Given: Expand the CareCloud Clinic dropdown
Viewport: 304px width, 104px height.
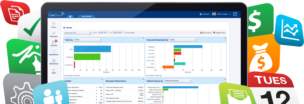Looking at the screenshot, I should [x=78, y=33].
